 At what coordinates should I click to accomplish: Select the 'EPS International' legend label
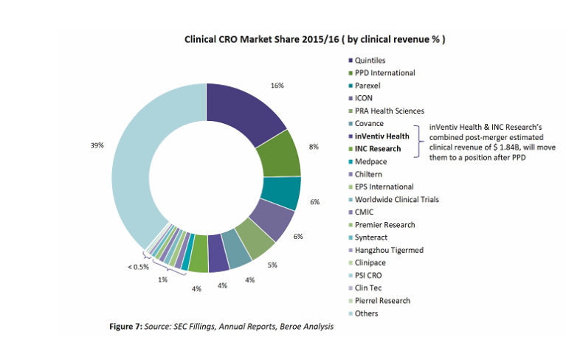[384, 187]
